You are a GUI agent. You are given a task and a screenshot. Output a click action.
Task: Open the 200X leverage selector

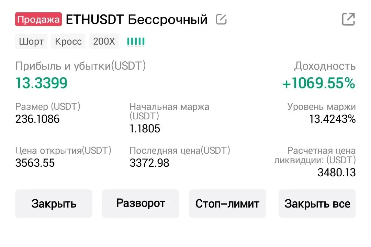click(x=104, y=42)
